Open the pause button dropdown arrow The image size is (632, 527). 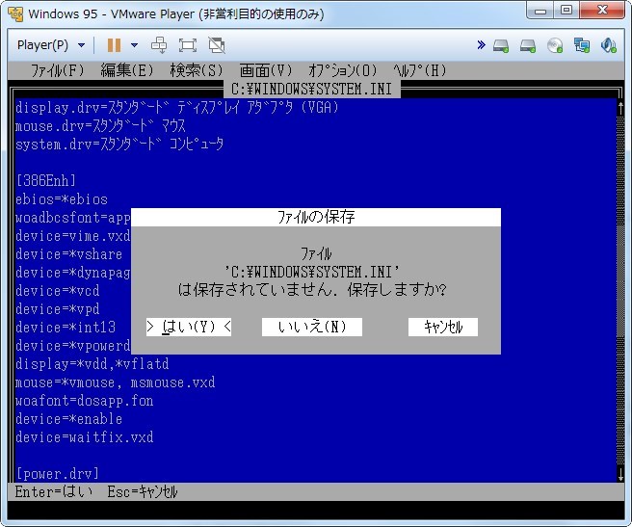pos(134,45)
